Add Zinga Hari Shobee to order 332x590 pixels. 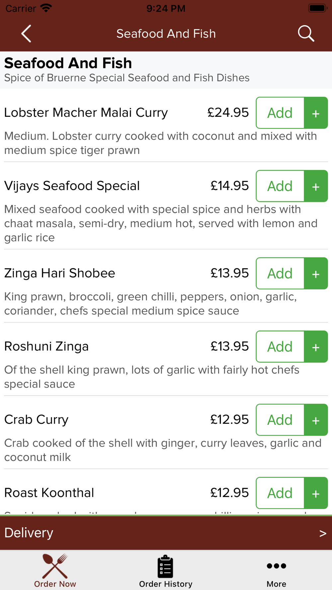click(280, 273)
